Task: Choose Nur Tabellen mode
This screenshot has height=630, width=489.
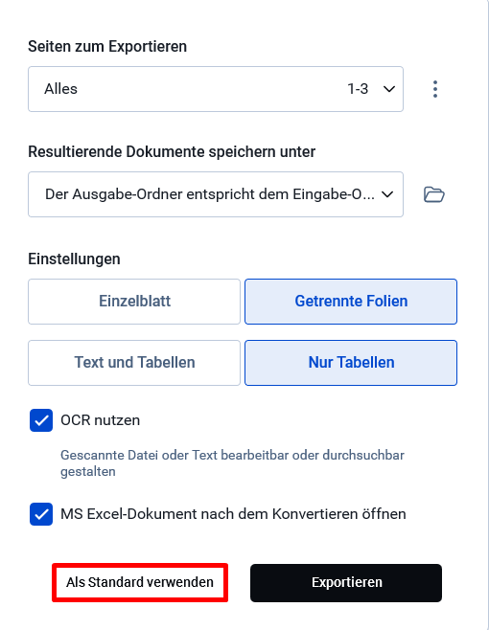Action: [x=351, y=363]
